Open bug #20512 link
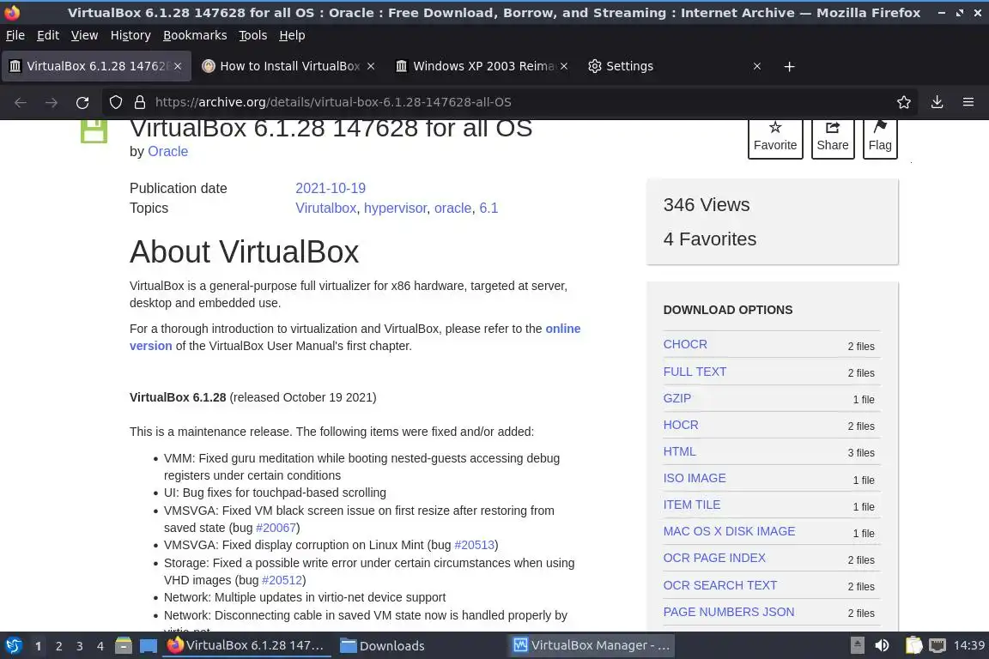The width and height of the screenshot is (989, 659). (282, 580)
